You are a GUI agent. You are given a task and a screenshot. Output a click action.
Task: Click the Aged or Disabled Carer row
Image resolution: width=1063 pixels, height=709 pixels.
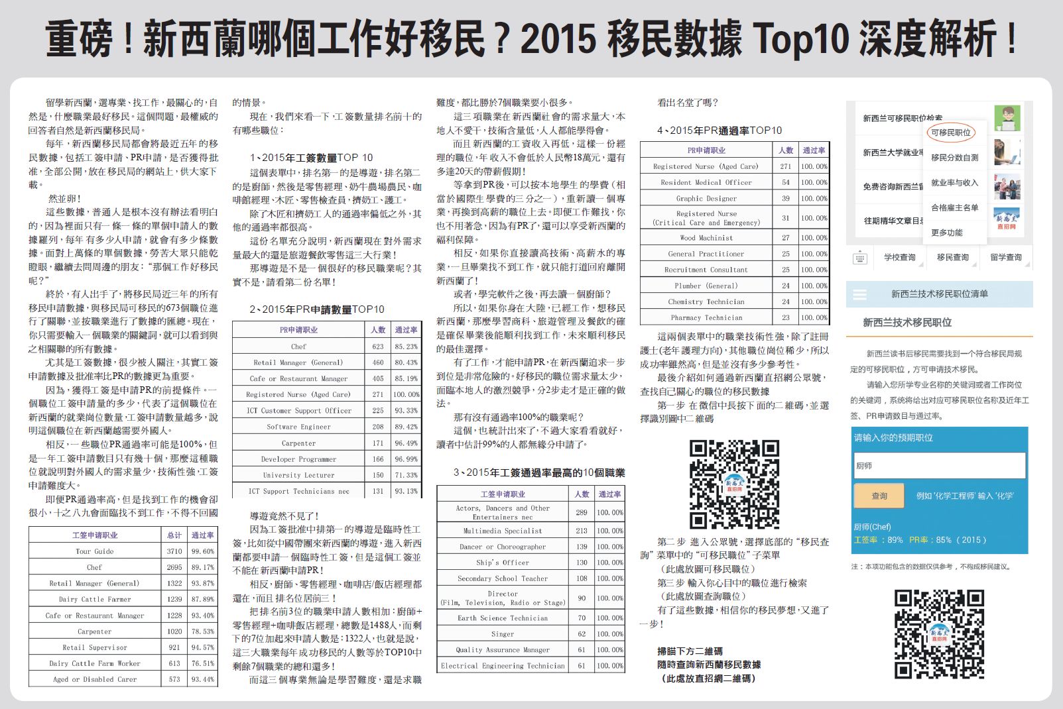[x=123, y=679]
